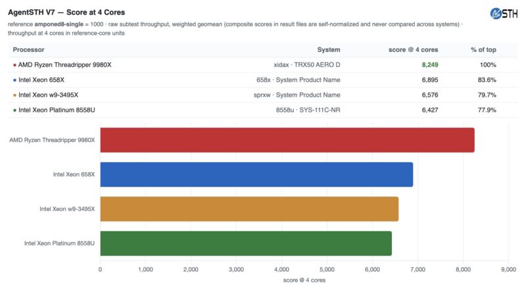Screen dimensions: 526x291
Task: Click the 'score @ 4 cores' column header
Action: point(413,50)
